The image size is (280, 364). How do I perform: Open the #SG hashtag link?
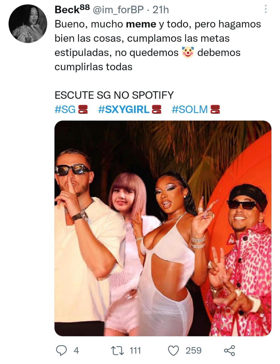tap(65, 109)
